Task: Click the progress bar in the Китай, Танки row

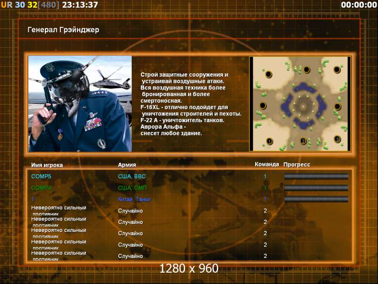Action: pyautogui.click(x=316, y=199)
